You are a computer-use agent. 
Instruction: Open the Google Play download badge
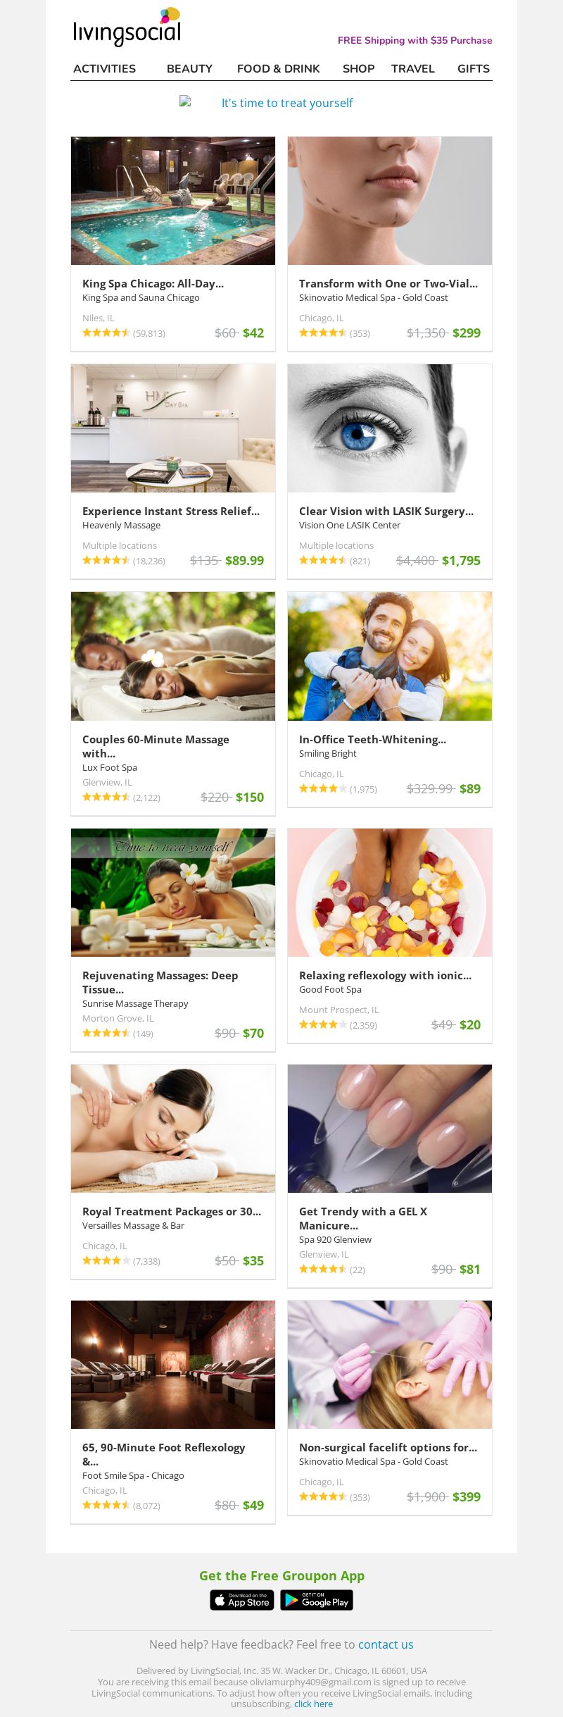click(x=317, y=1600)
